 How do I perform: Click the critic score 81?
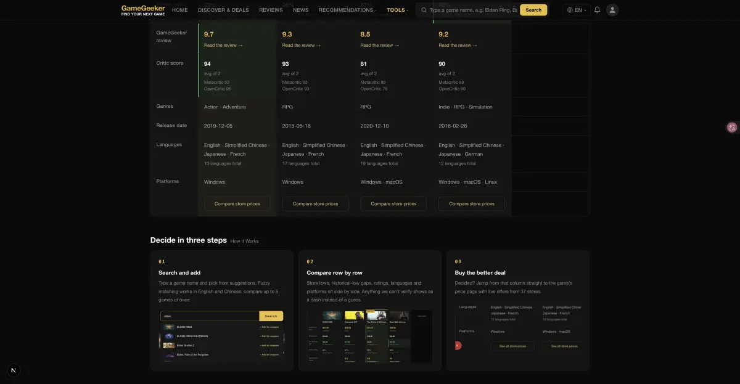pyautogui.click(x=364, y=64)
